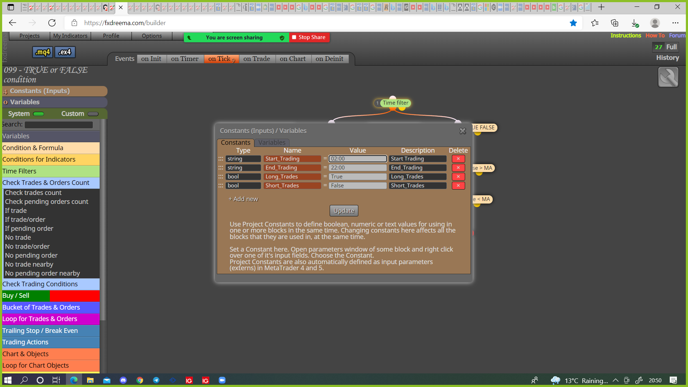Screen dimensions: 688x387
Task: Toggle the Custom blocks switch
Action: (93, 114)
